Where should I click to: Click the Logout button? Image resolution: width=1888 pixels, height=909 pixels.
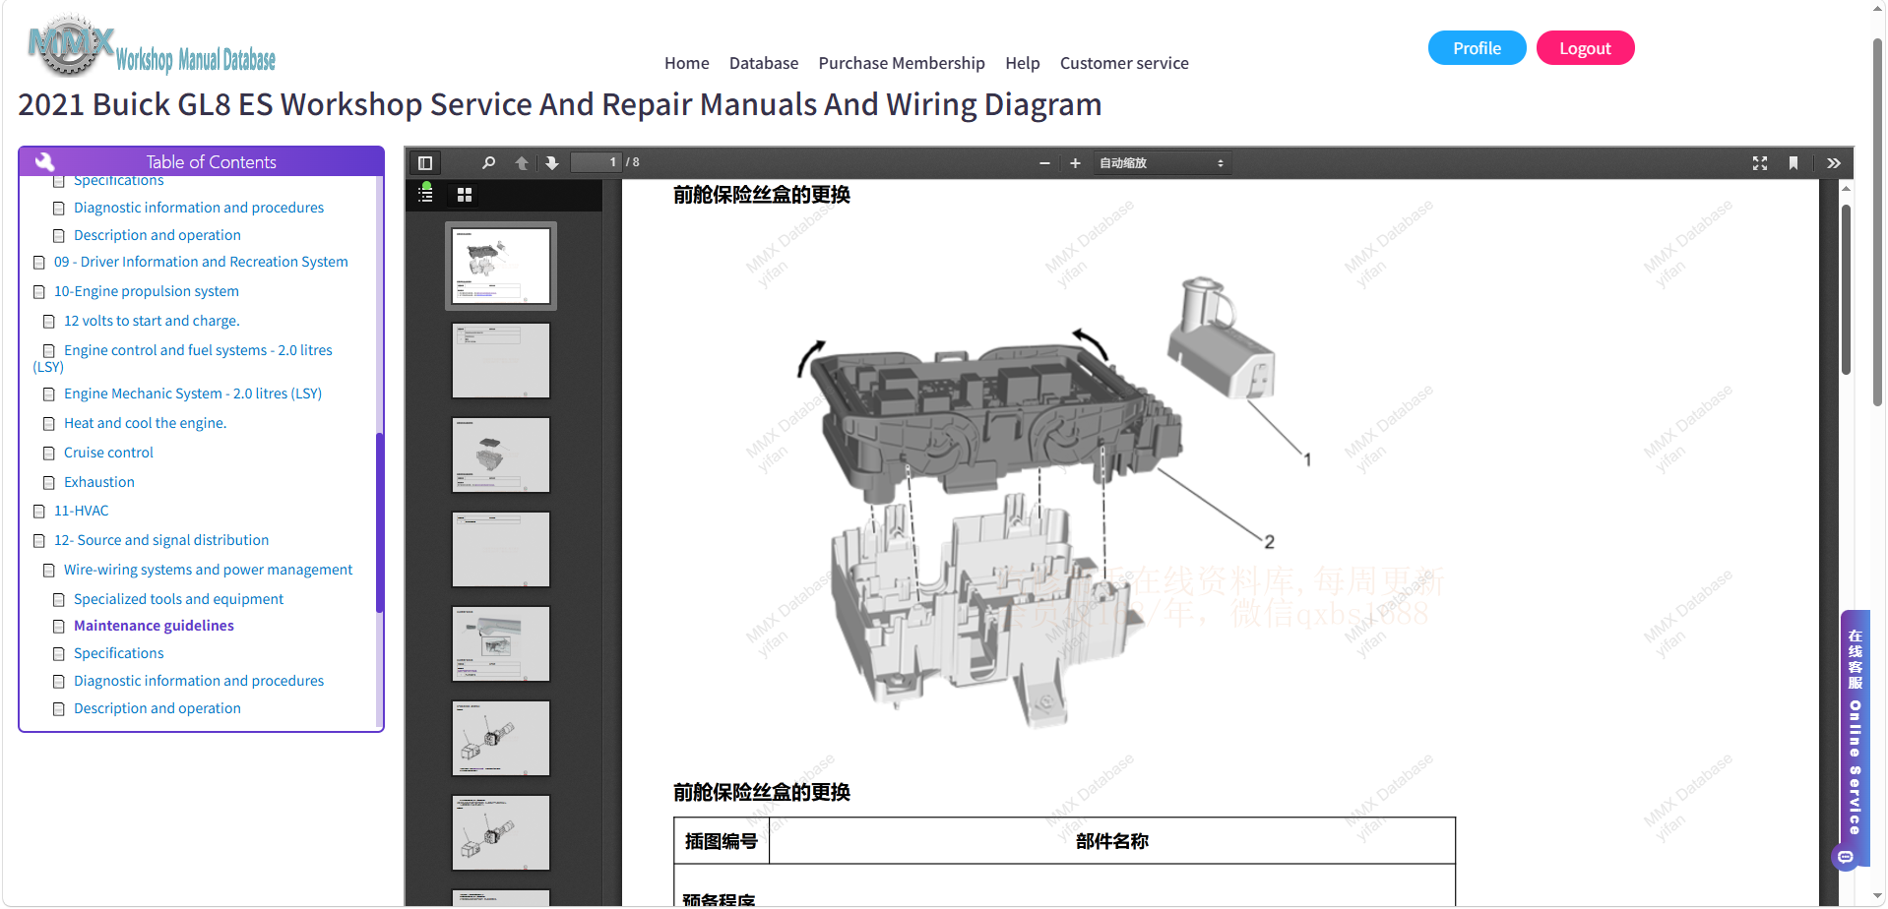(1585, 48)
